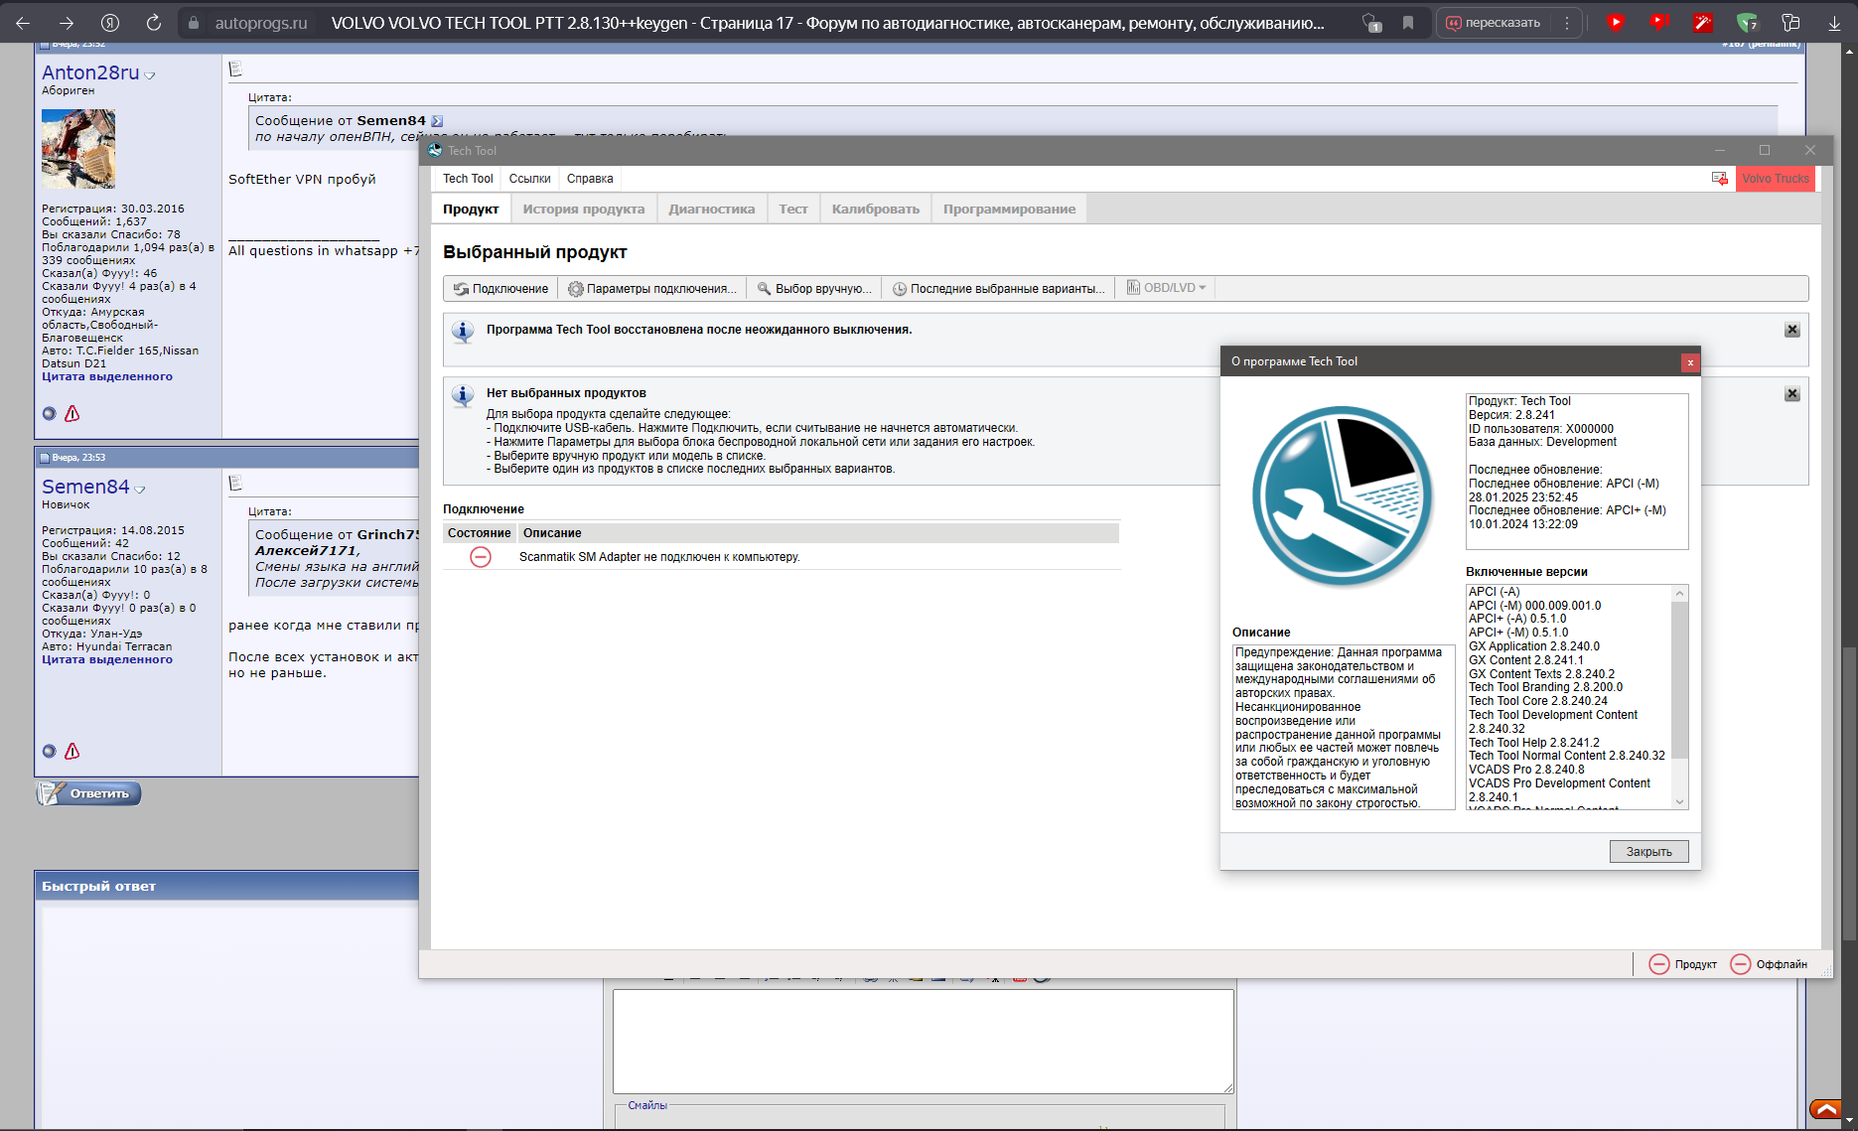Click the 'Оффлайн' status indicator
This screenshot has height=1131, width=1858.
pyautogui.click(x=1769, y=964)
